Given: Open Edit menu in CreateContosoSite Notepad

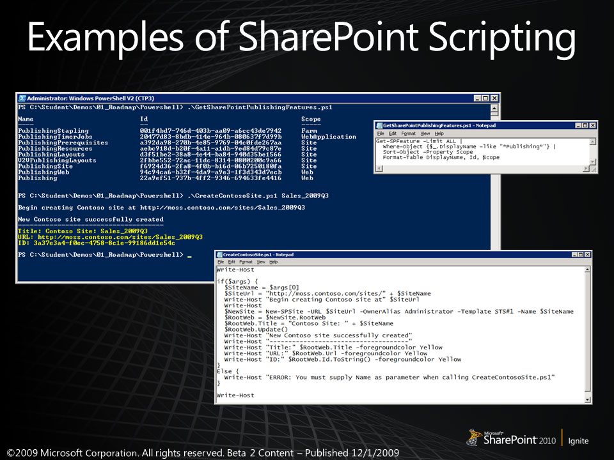Looking at the screenshot, I should point(232,262).
